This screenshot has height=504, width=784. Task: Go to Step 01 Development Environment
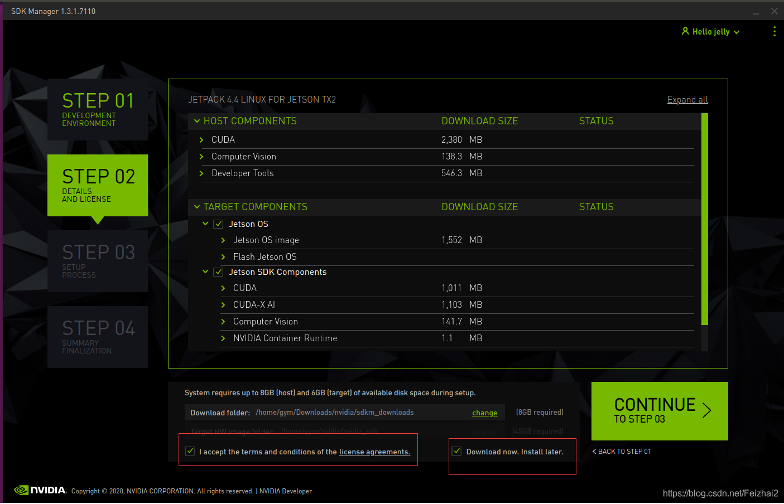click(98, 109)
